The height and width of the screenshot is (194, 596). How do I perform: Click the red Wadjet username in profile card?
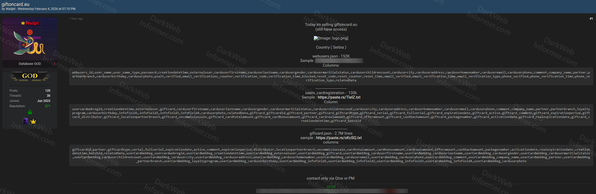click(x=32, y=23)
